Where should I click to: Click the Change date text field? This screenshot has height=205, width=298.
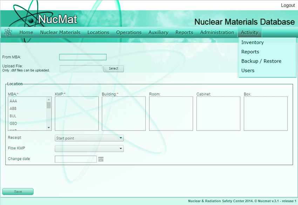(x=76, y=159)
